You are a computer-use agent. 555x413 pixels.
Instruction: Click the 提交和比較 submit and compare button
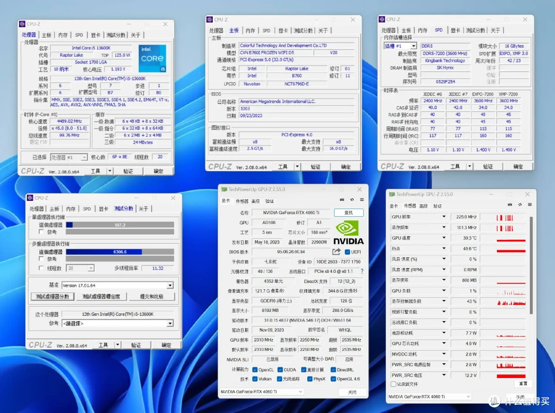tap(152, 296)
